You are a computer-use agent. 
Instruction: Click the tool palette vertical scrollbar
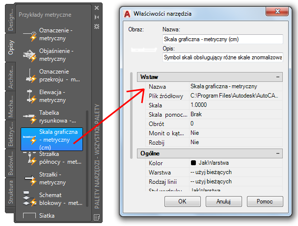coord(87,158)
